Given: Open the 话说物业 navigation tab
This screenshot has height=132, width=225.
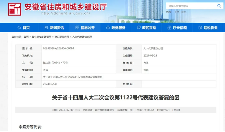Looking at the screenshot, I should (210, 28).
